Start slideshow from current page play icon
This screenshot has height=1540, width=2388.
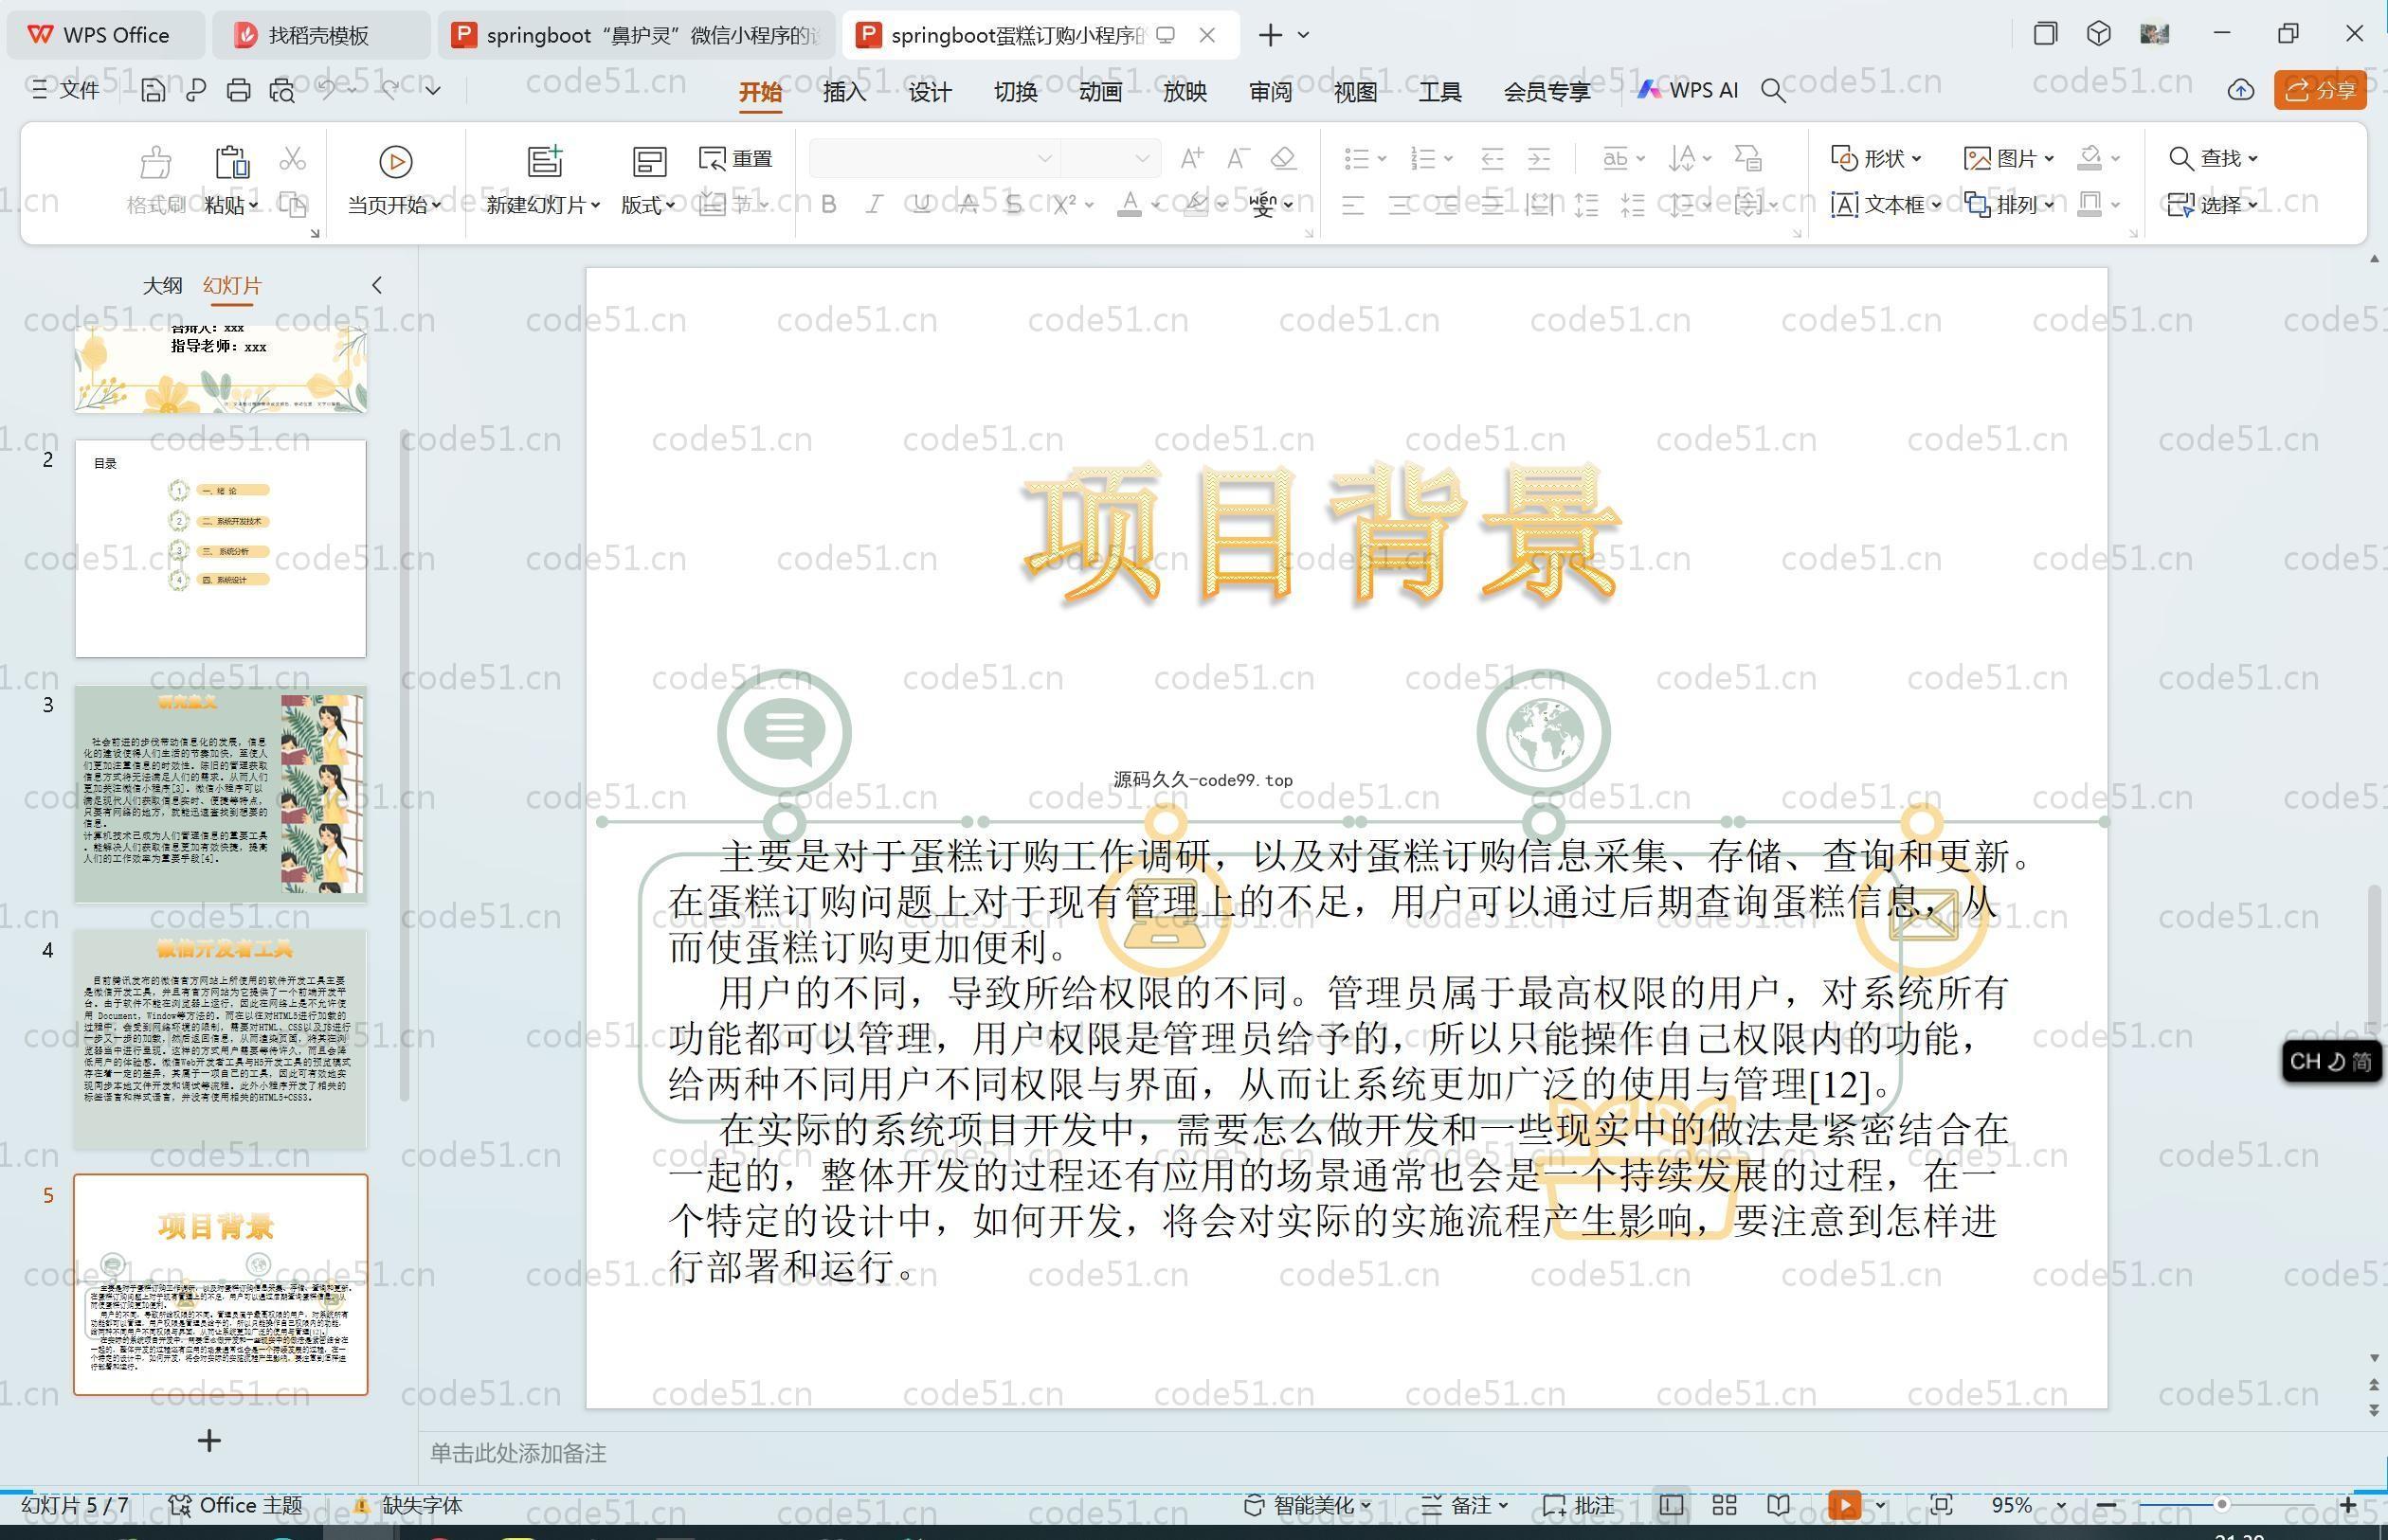tap(395, 161)
